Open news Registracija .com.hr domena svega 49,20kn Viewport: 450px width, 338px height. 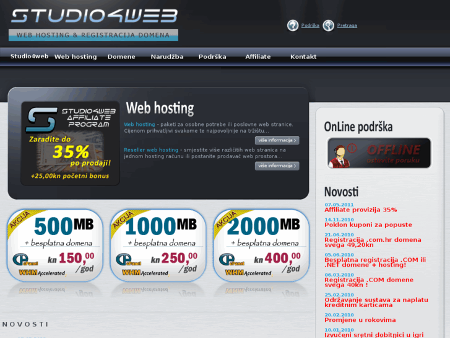(x=373, y=242)
